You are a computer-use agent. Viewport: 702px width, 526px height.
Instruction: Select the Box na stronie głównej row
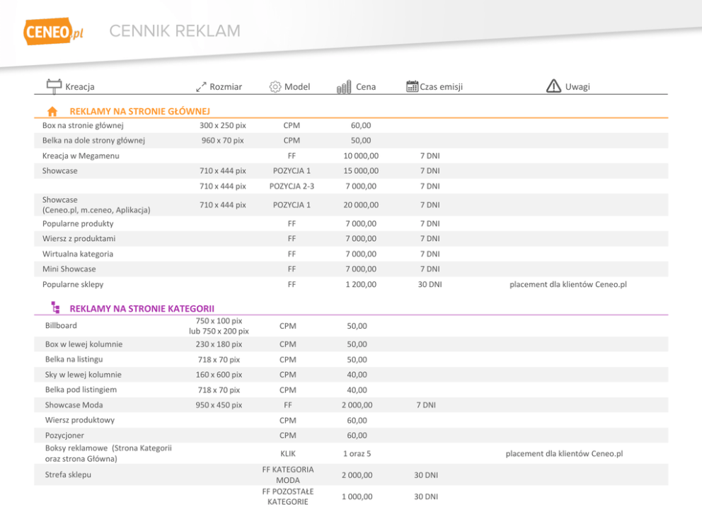(83, 126)
